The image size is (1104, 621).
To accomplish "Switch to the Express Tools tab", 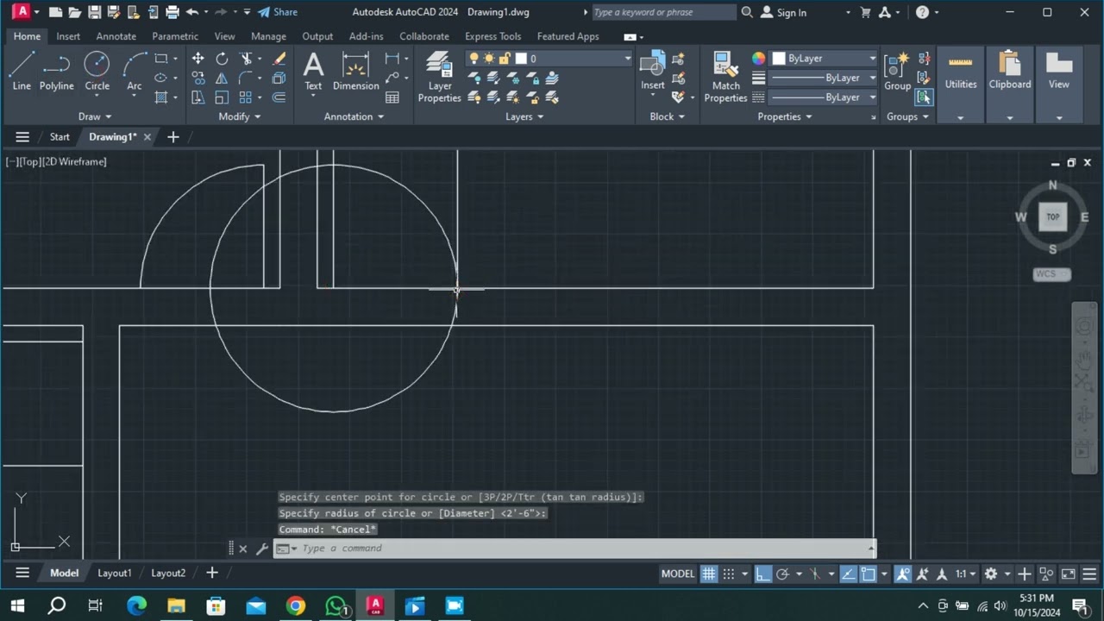I will tap(492, 36).
